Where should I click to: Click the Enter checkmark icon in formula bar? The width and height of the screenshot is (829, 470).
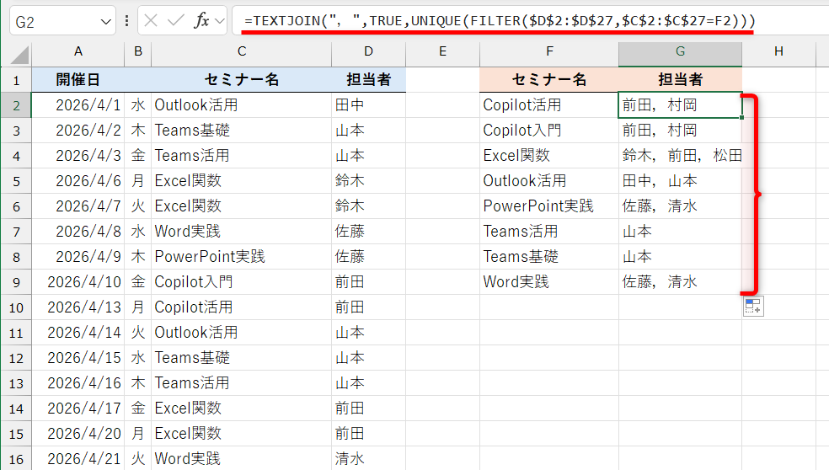point(175,20)
